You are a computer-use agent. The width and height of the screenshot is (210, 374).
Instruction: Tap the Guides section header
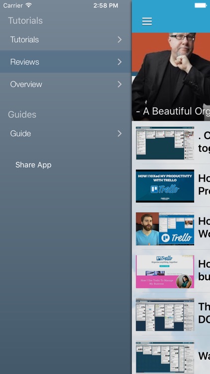click(x=22, y=115)
